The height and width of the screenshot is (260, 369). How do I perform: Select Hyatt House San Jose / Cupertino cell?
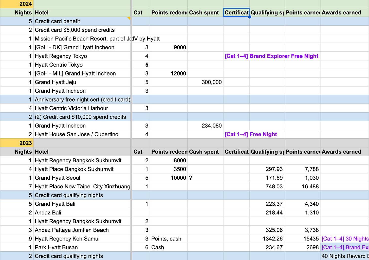click(x=82, y=134)
